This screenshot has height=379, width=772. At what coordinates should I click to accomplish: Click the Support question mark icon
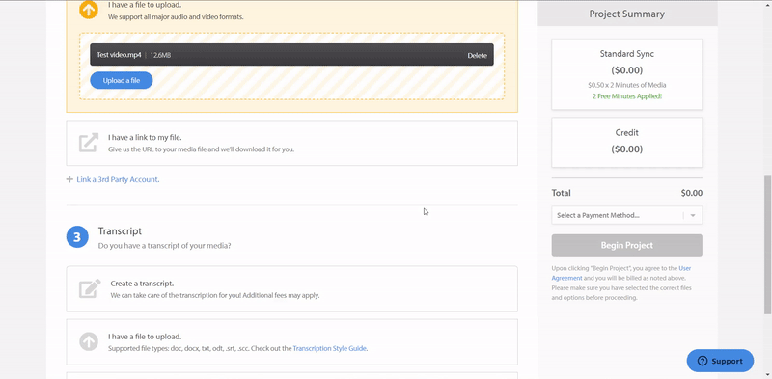pos(703,361)
